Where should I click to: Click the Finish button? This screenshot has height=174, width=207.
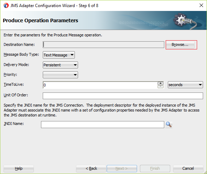coord(155,168)
